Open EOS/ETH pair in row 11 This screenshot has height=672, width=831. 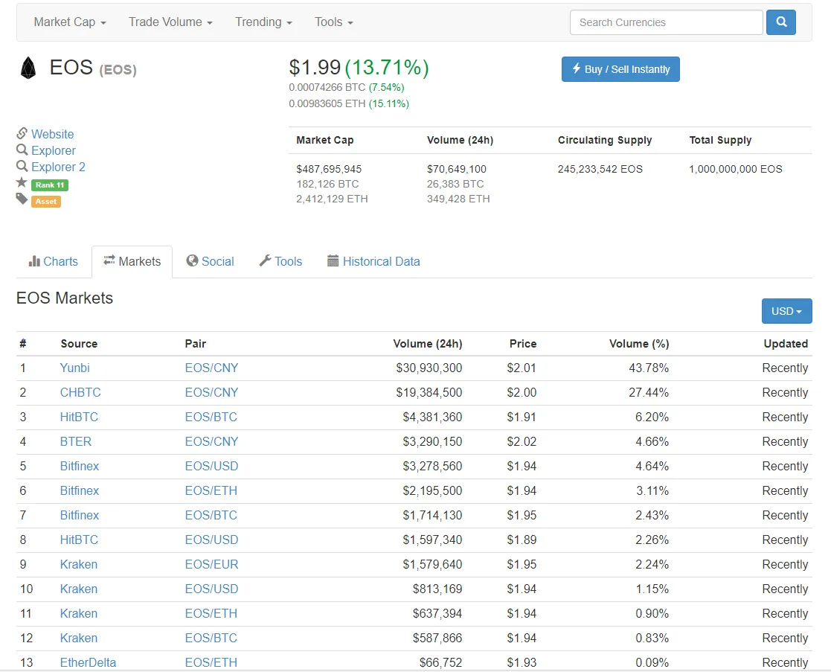[211, 613]
